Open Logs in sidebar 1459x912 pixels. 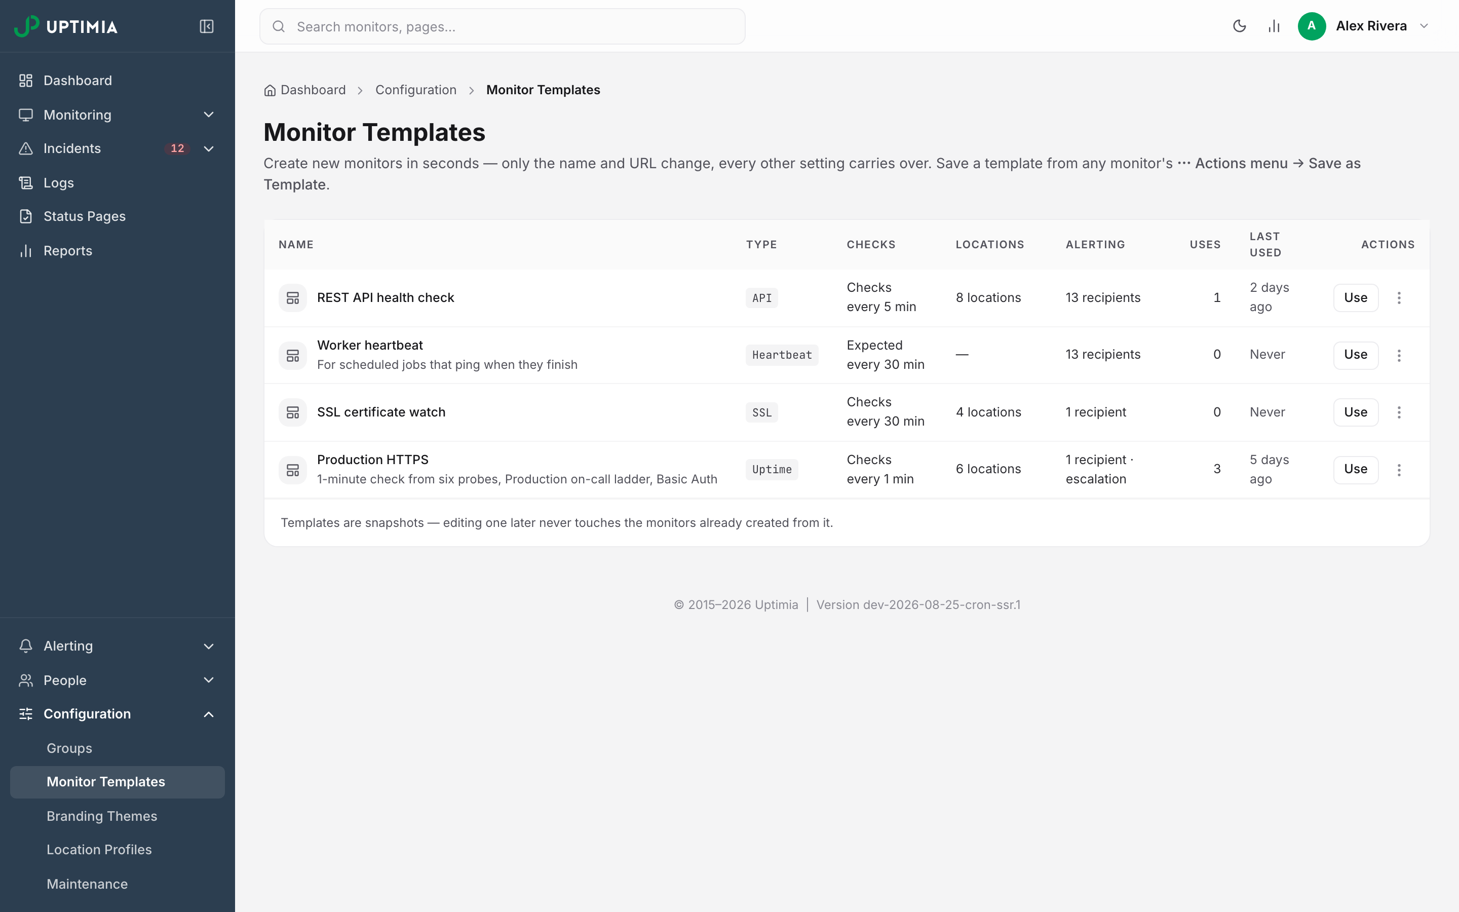tap(118, 182)
